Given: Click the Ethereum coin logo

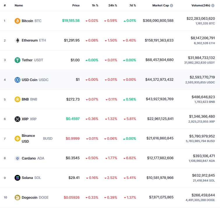Looking at the screenshot, I should click(x=17, y=40).
